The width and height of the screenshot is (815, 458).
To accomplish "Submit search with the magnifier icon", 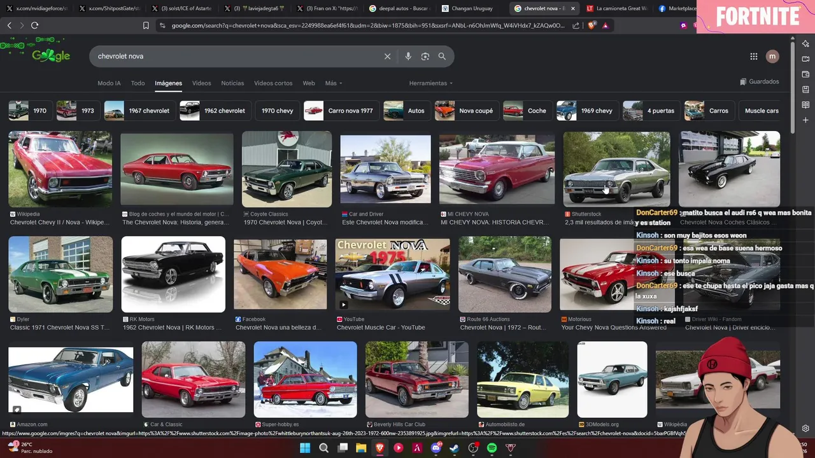I will click(442, 56).
